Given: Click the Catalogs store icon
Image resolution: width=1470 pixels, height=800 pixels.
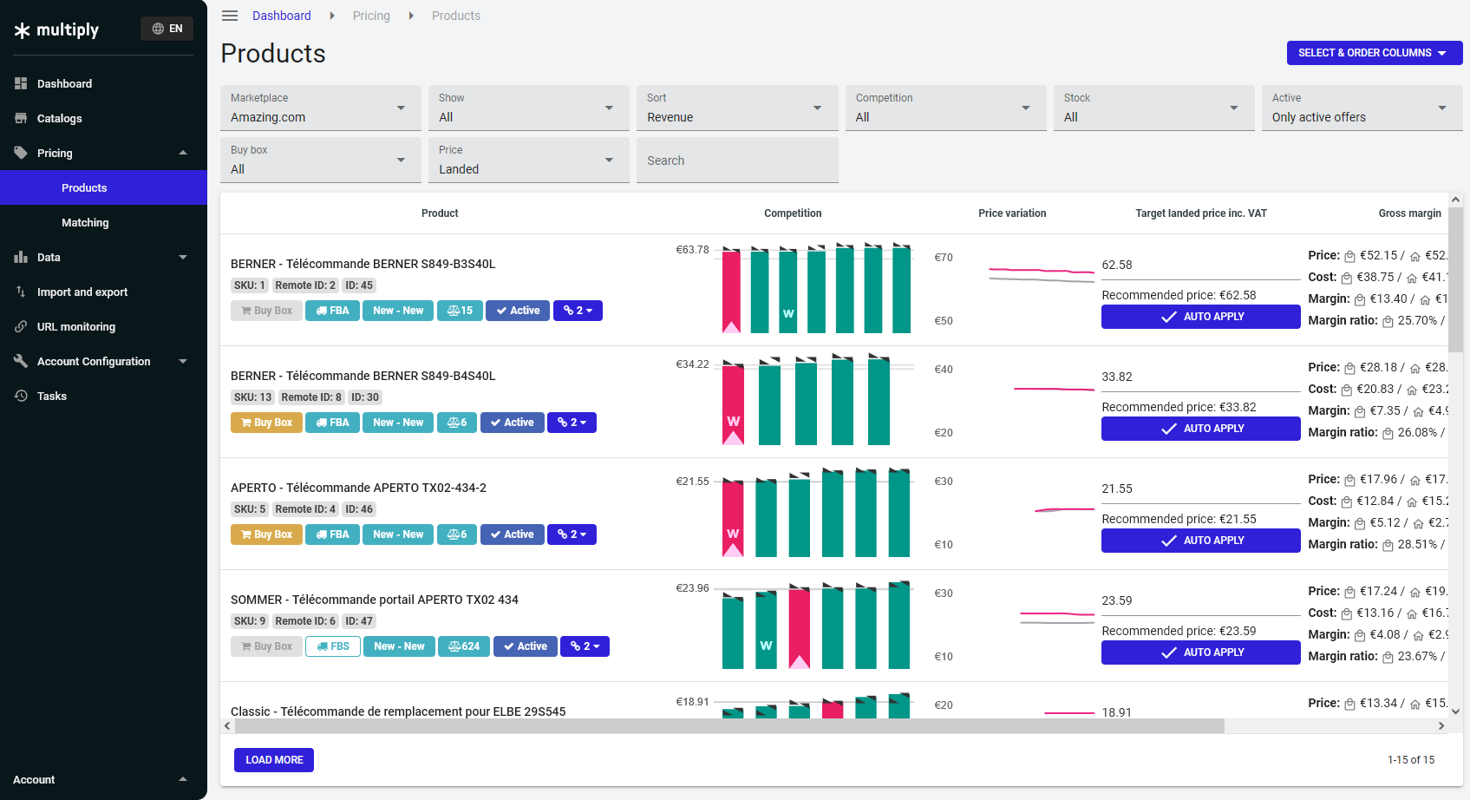Looking at the screenshot, I should tap(21, 118).
